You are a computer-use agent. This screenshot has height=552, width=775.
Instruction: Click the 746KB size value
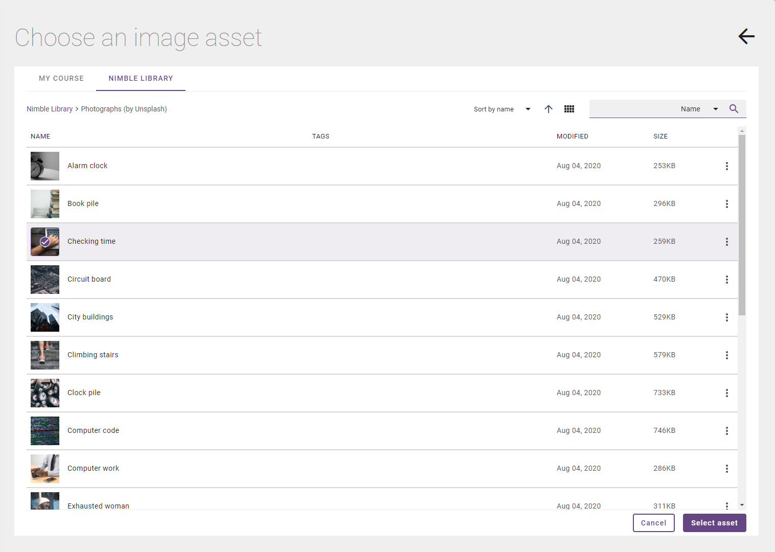coord(664,430)
